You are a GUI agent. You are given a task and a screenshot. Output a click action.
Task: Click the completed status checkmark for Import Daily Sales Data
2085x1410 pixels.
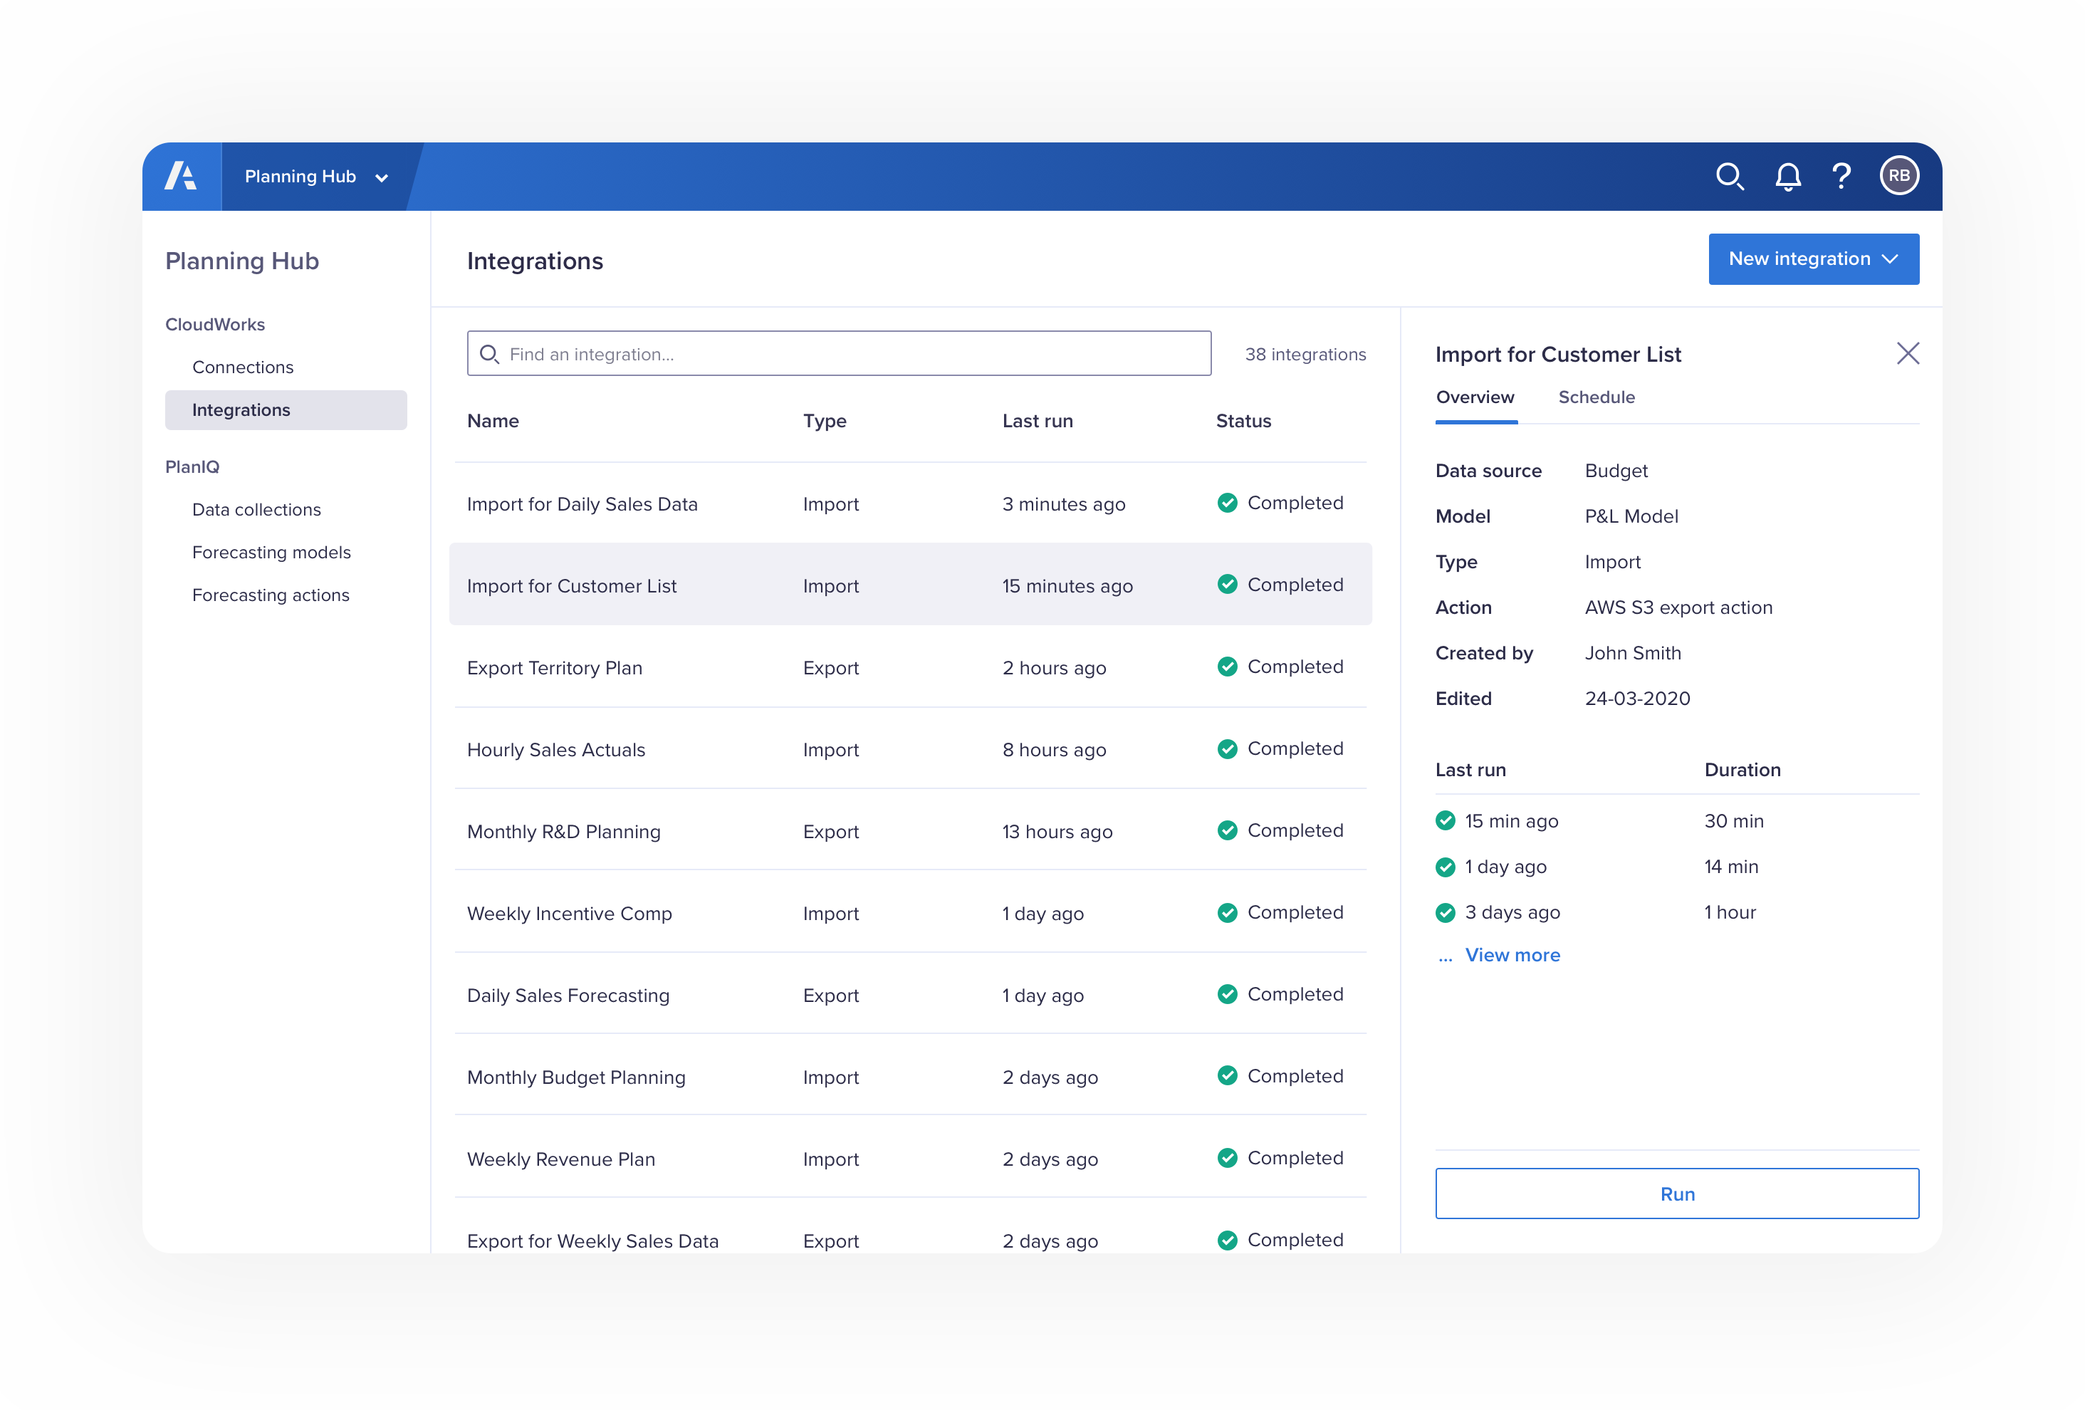[x=1226, y=502]
